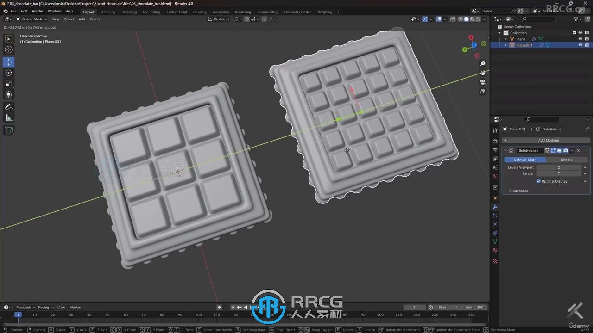Select the Select Box tool
593x333 pixels.
[x=9, y=39]
